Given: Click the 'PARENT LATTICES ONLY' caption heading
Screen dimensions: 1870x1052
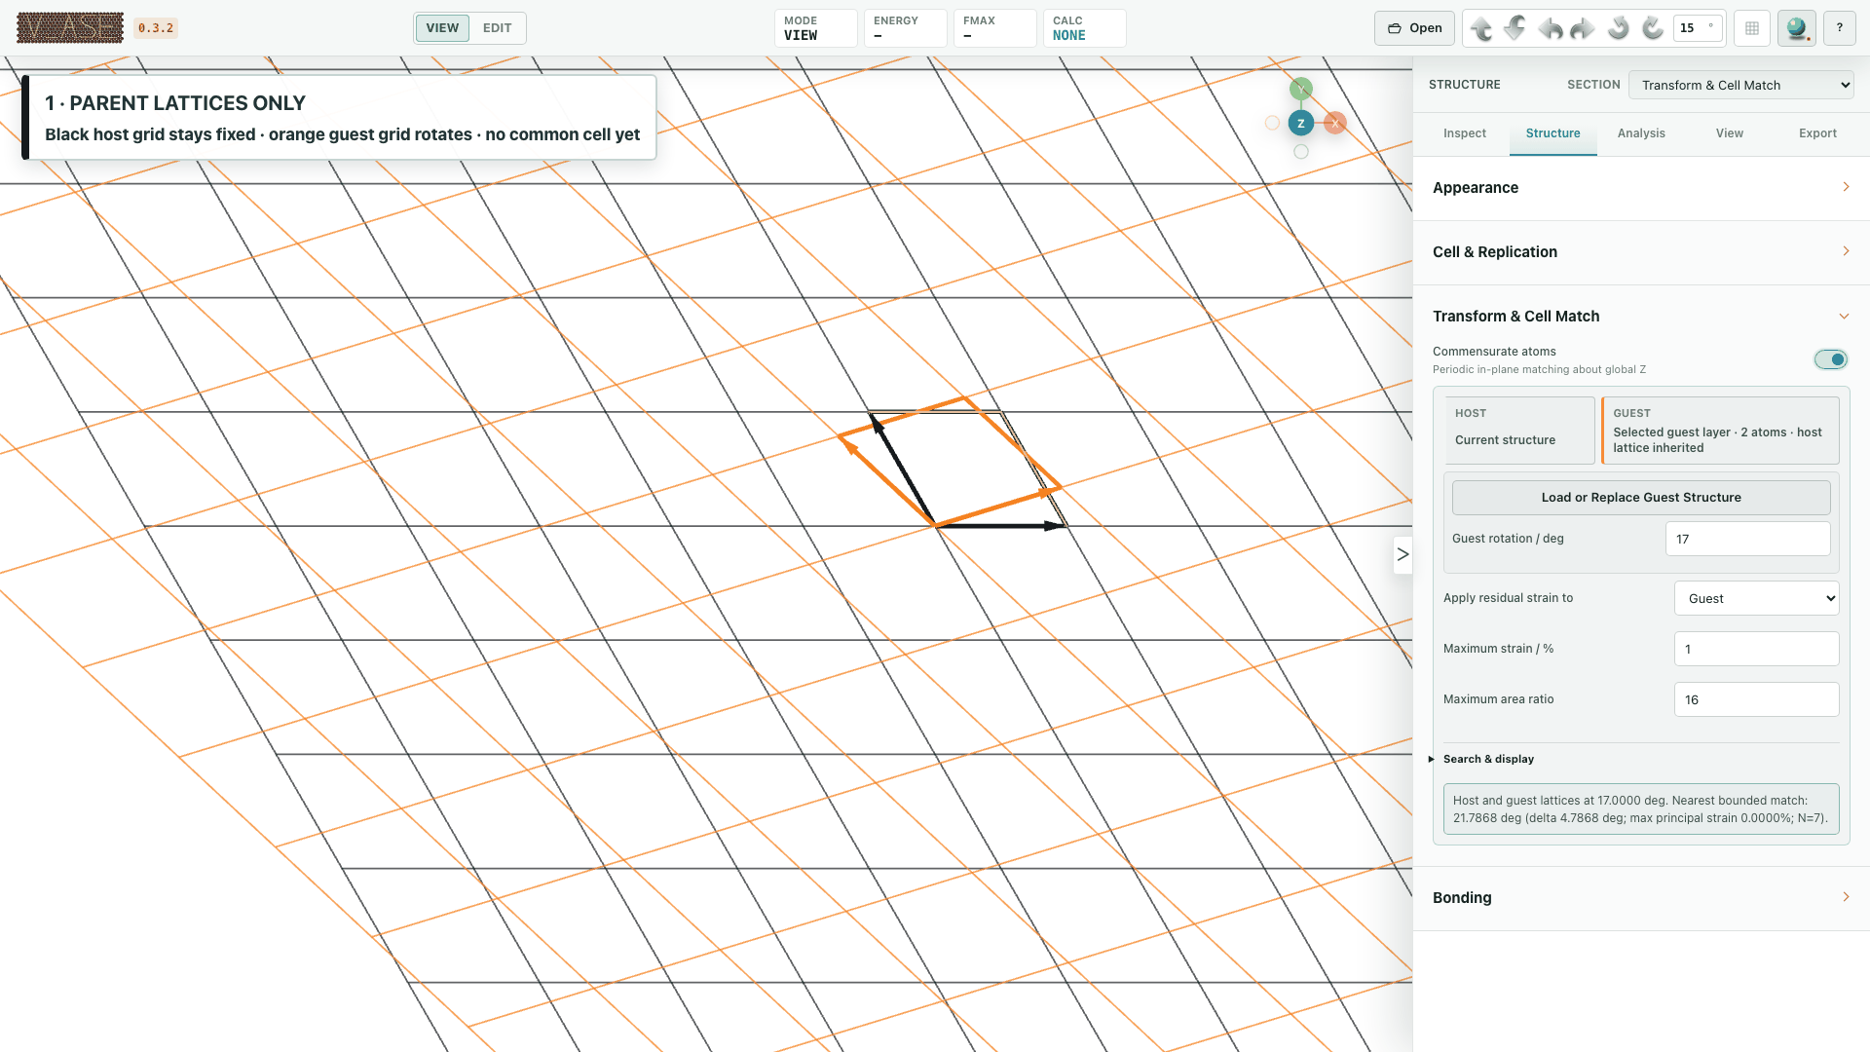Looking at the screenshot, I should click(x=175, y=103).
